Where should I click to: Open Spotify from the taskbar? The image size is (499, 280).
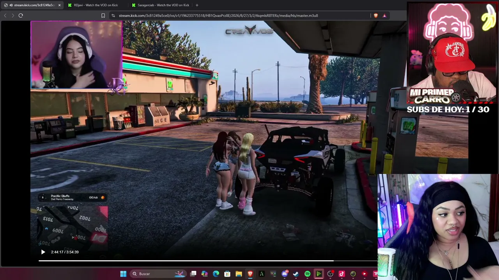coord(307,274)
